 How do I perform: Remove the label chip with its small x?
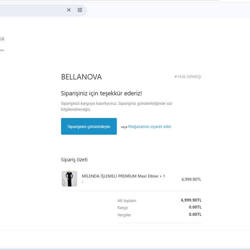pyautogui.click(x=3, y=39)
